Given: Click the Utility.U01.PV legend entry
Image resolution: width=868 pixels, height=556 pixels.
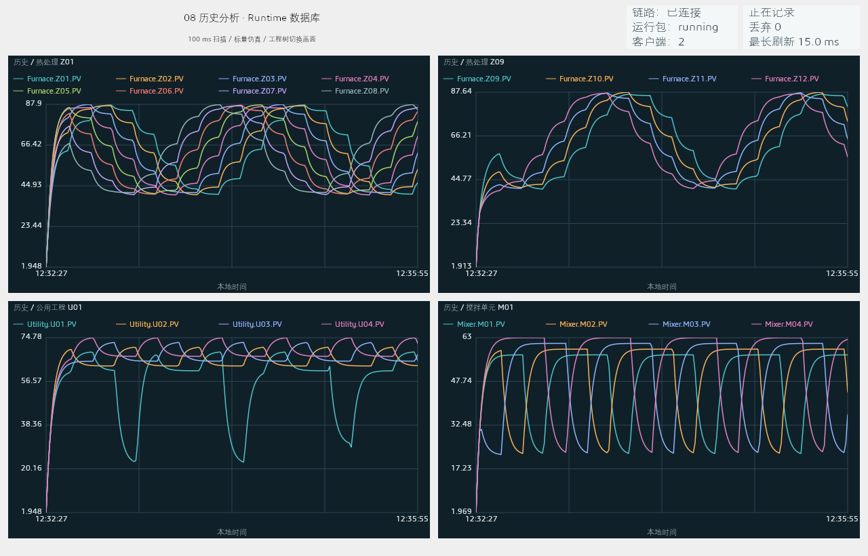Looking at the screenshot, I should click(x=45, y=325).
